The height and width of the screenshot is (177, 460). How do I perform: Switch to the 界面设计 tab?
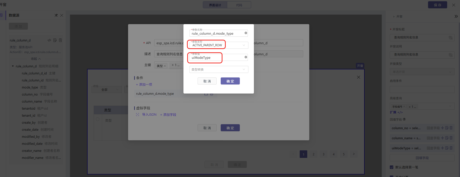pos(215,5)
